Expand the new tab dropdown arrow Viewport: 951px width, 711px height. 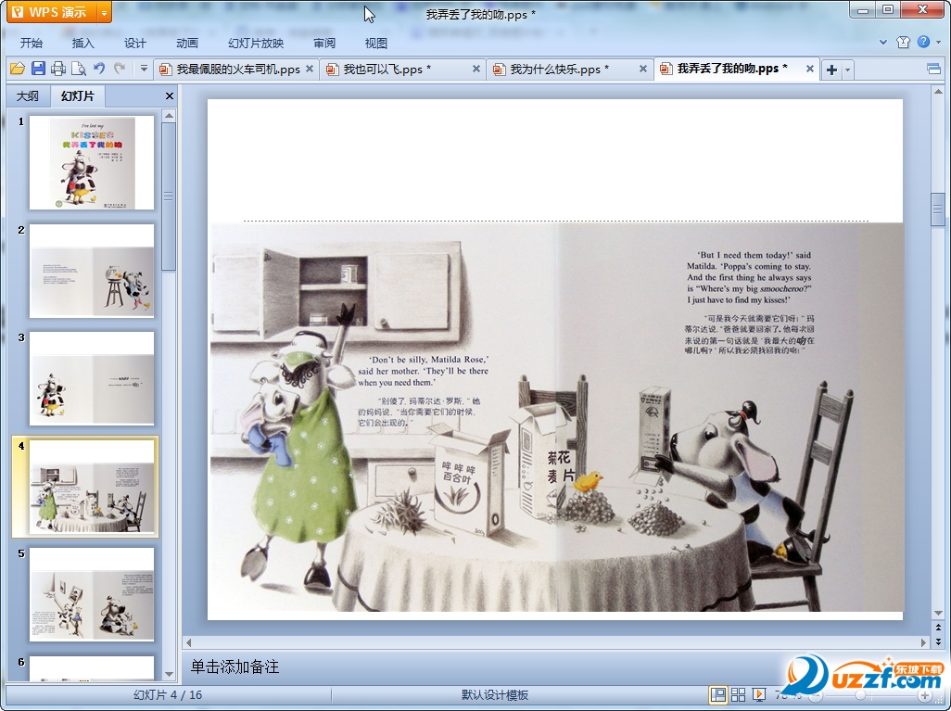pyautogui.click(x=848, y=70)
